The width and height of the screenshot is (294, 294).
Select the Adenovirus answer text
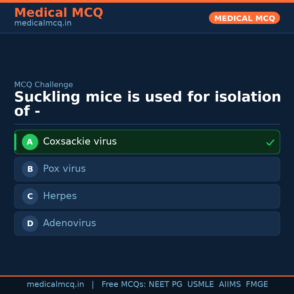click(69, 223)
